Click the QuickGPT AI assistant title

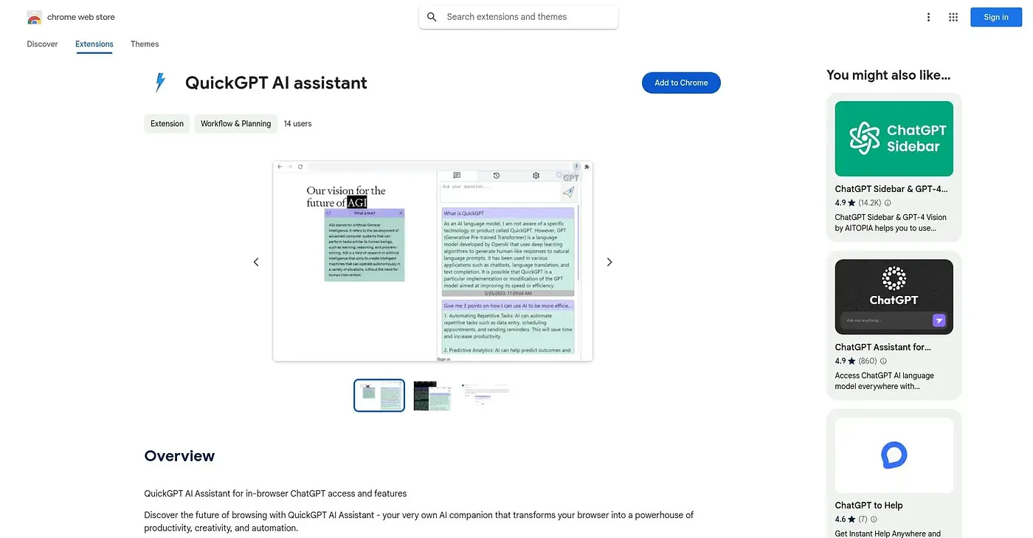point(276,83)
